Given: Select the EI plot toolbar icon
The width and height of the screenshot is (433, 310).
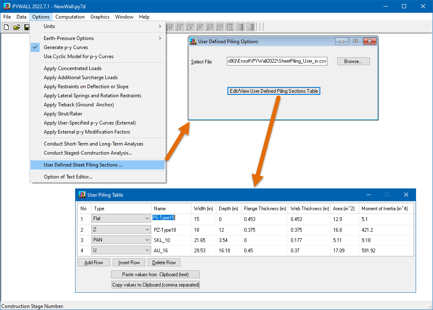Looking at the screenshot, I should (210, 27).
